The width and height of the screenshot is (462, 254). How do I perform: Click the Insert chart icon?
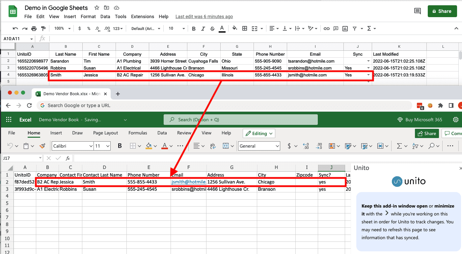tap(345, 28)
